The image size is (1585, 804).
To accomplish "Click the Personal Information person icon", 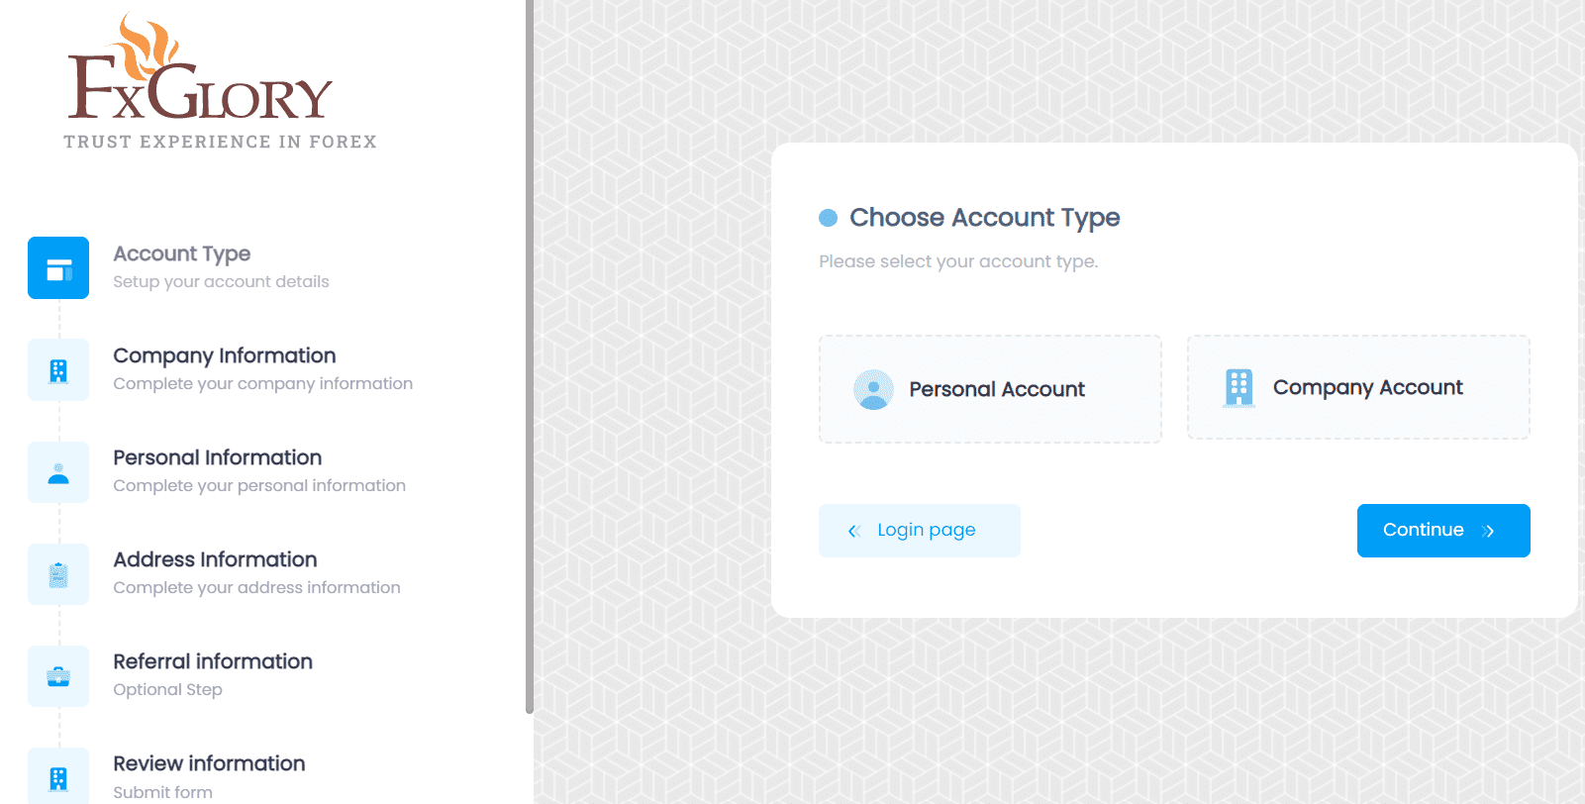I will point(58,472).
